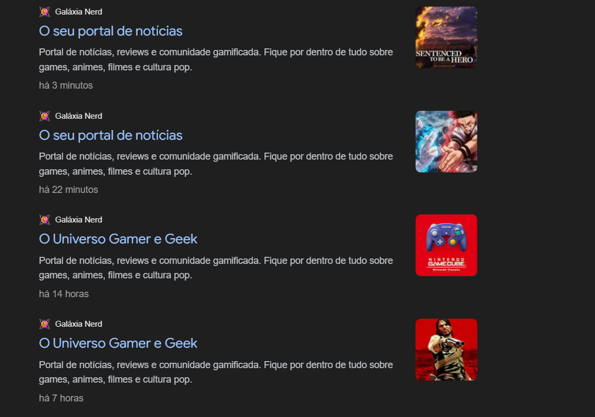Click 'Galáxia Nerd' site name on third result

point(78,220)
